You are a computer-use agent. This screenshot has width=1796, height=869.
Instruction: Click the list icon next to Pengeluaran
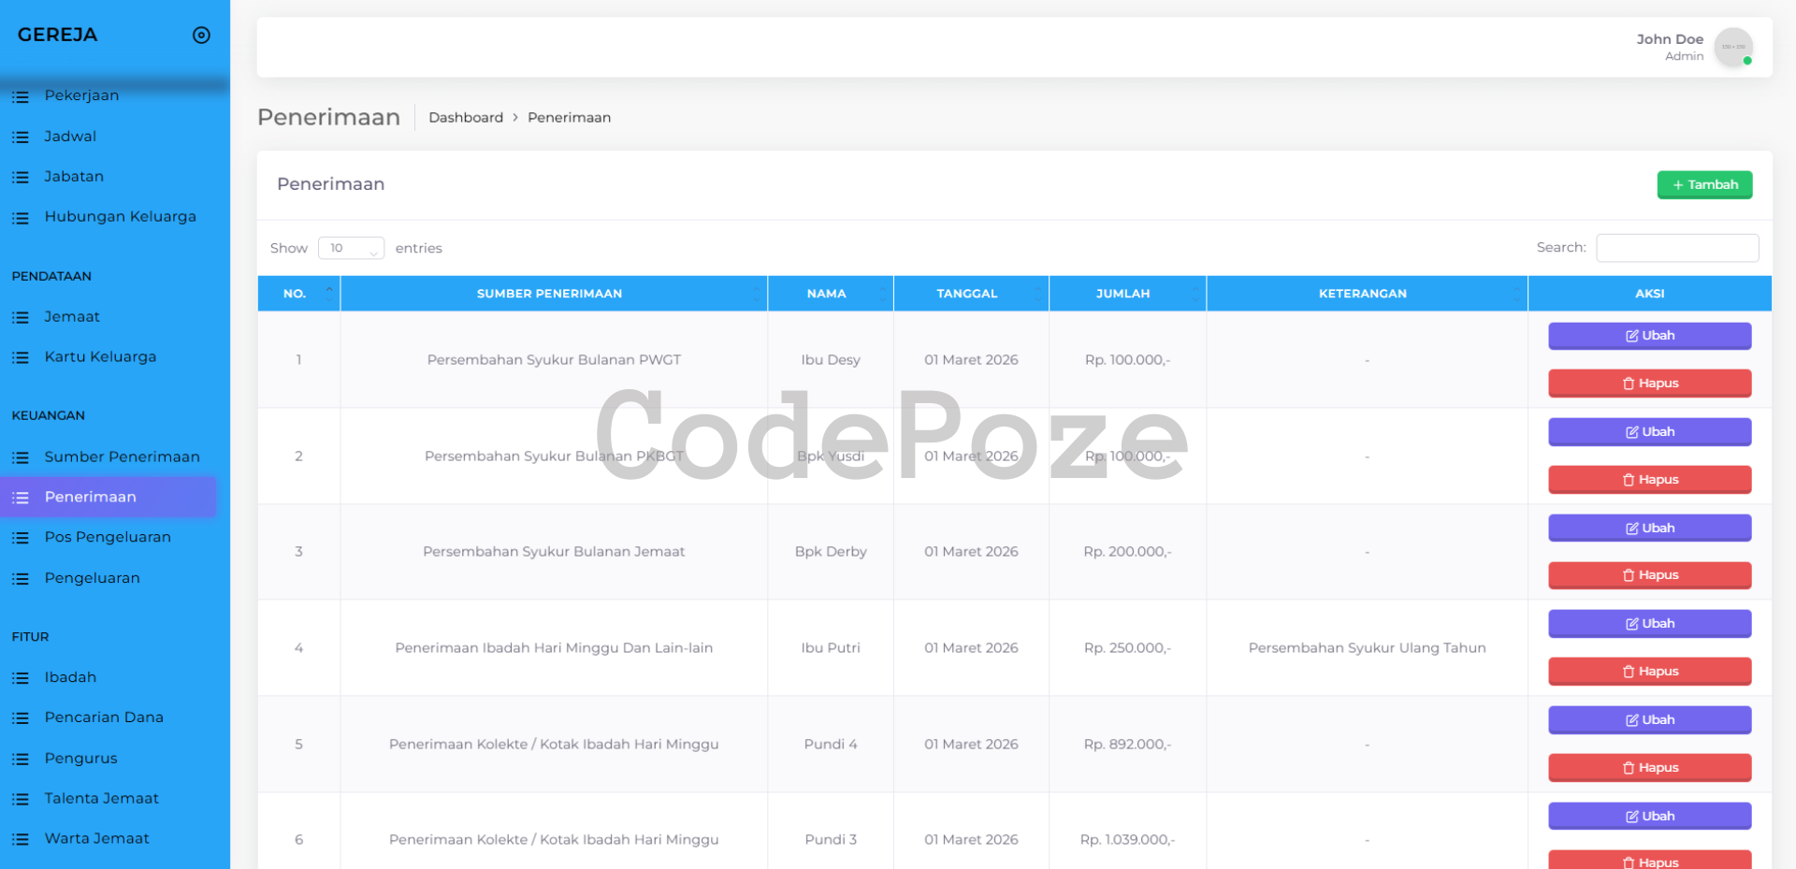pos(21,579)
